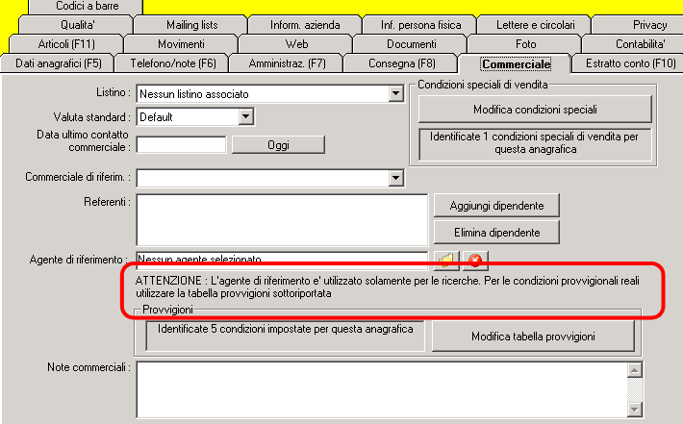Open the Valuta standard dropdown
The height and width of the screenshot is (424, 683).
[245, 116]
